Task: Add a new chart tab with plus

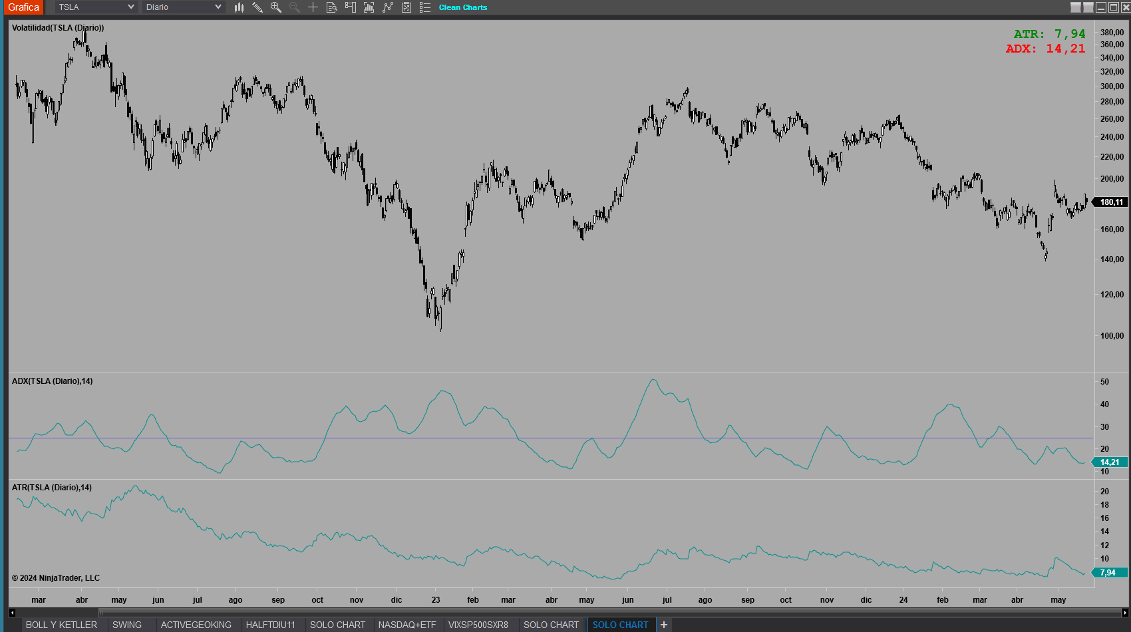Action: click(x=664, y=625)
